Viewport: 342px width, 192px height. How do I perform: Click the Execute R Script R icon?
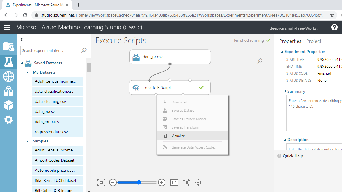[x=136, y=88]
